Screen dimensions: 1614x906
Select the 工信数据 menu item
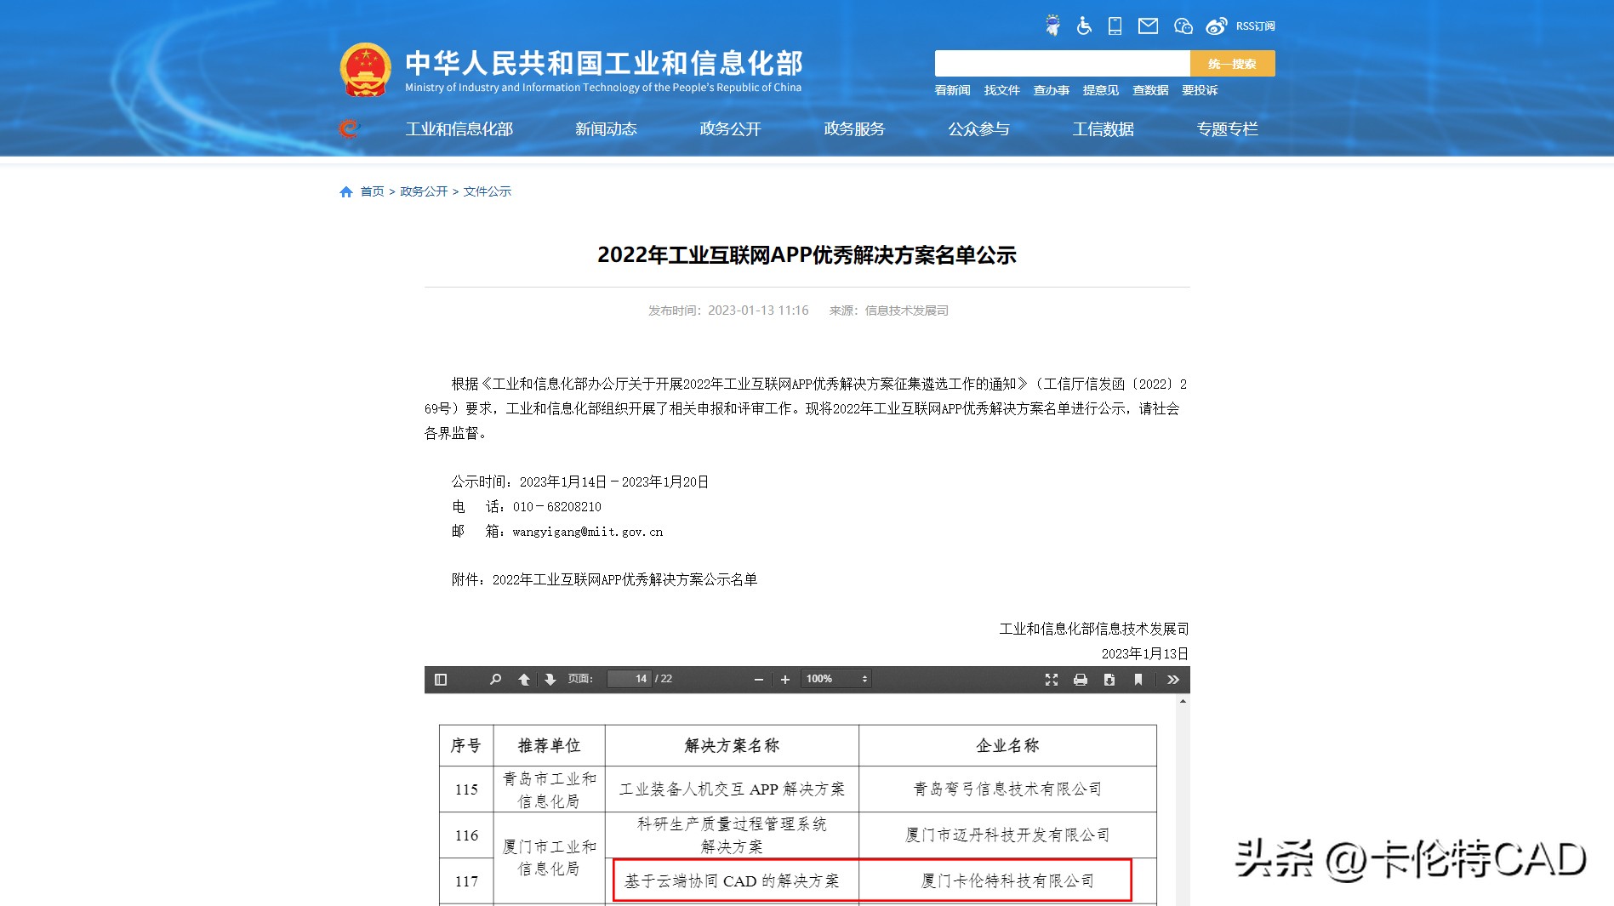coord(1104,129)
